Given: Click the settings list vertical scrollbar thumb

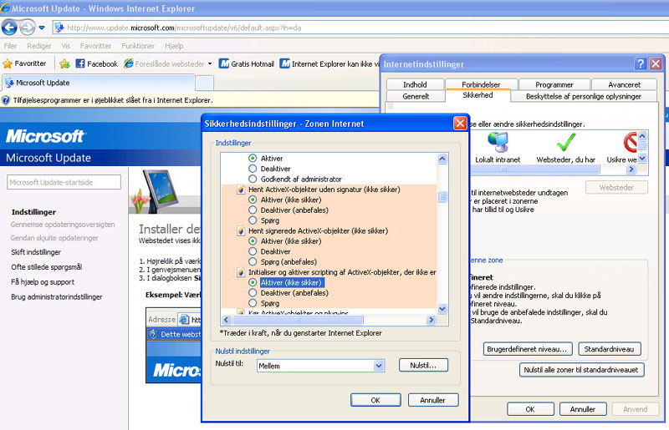Looking at the screenshot, I should pyautogui.click(x=442, y=197).
